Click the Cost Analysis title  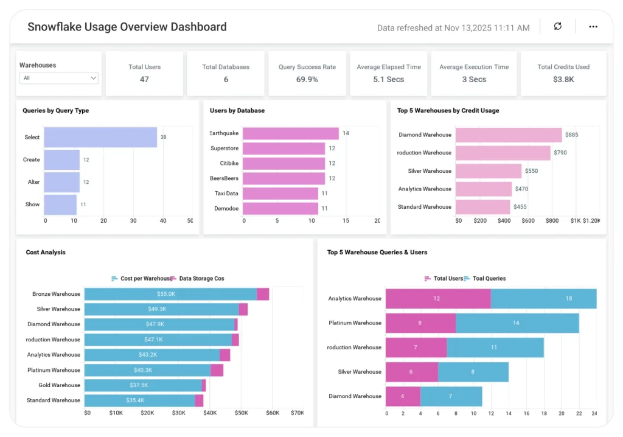click(x=46, y=252)
